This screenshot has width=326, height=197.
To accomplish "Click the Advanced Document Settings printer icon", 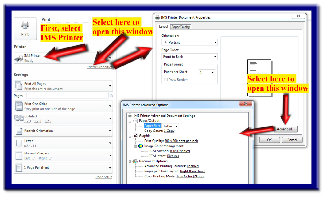I will click(x=130, y=116).
